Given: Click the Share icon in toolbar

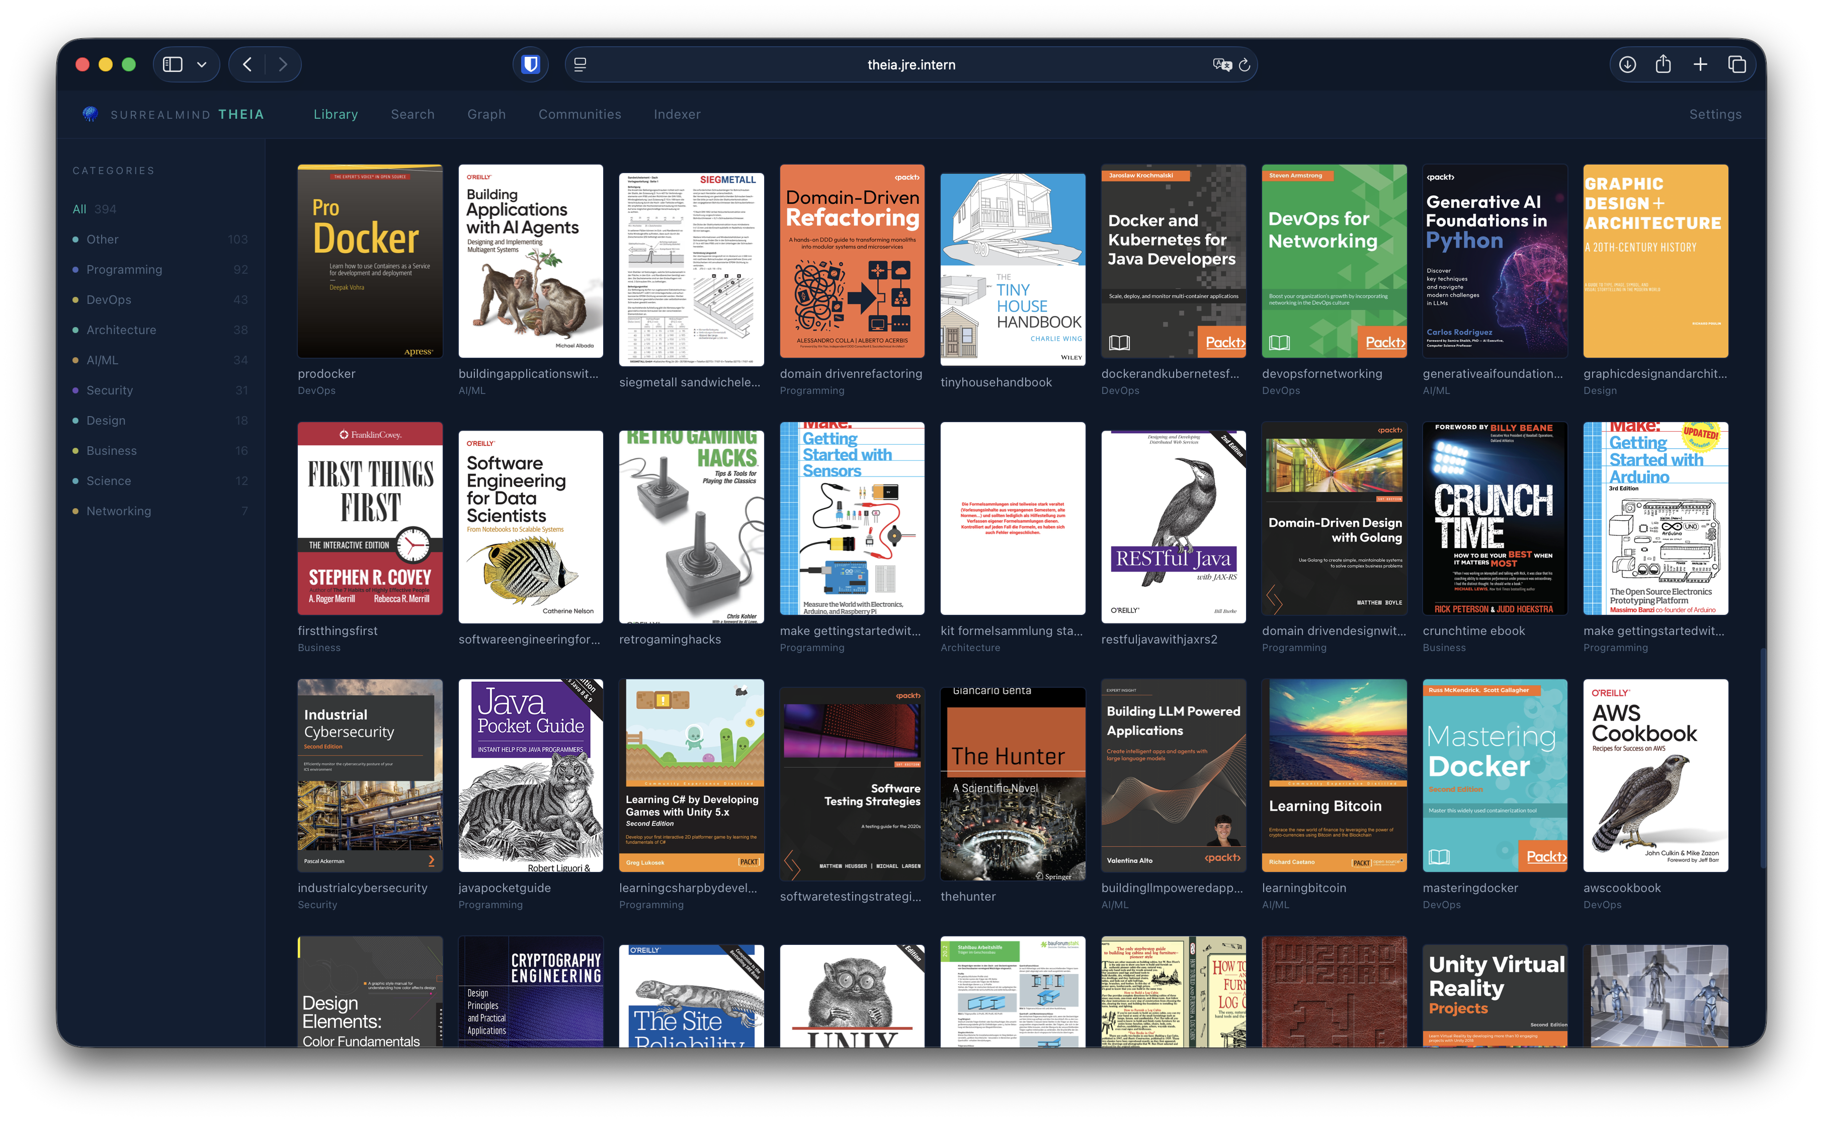Looking at the screenshot, I should point(1664,64).
